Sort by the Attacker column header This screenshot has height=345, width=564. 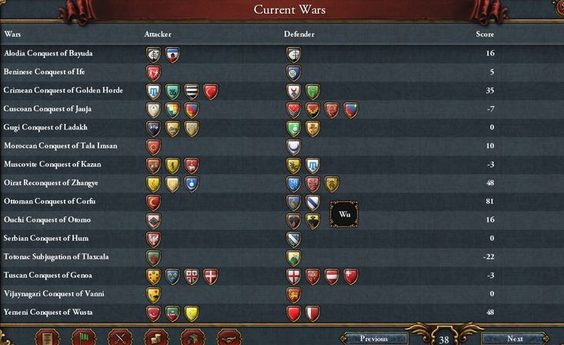click(x=158, y=34)
